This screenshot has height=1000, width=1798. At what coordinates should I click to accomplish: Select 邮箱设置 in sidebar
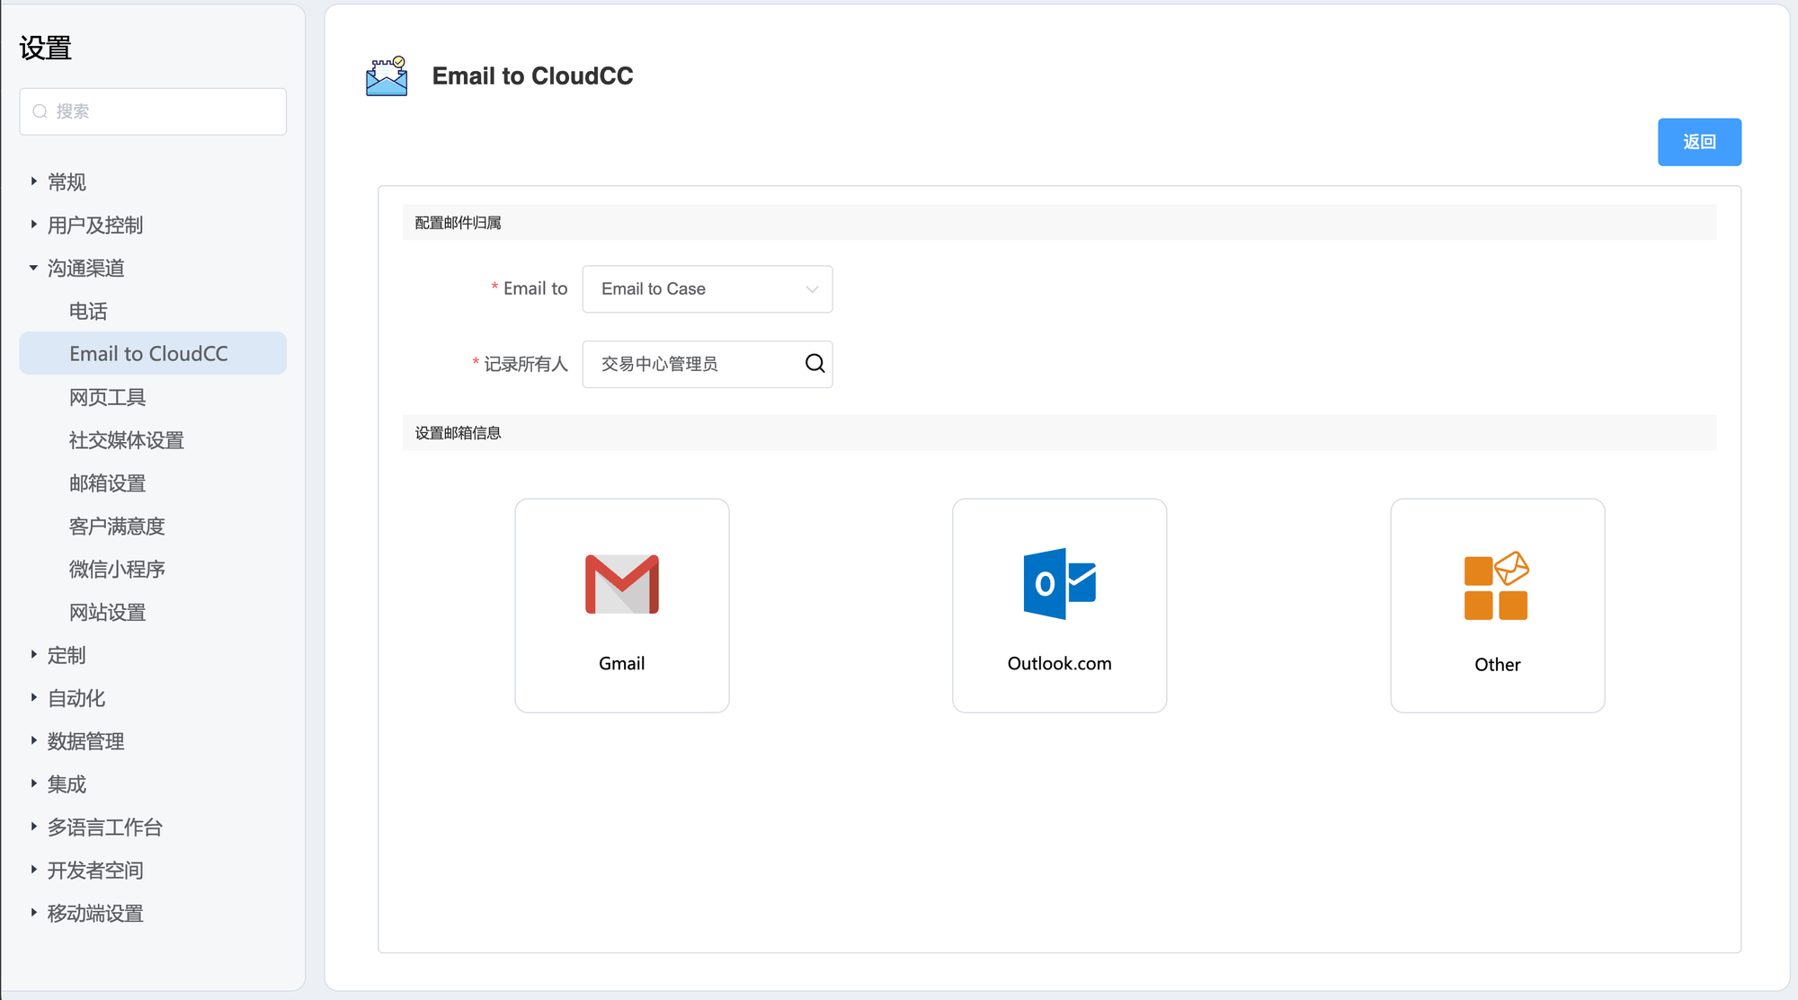point(107,483)
